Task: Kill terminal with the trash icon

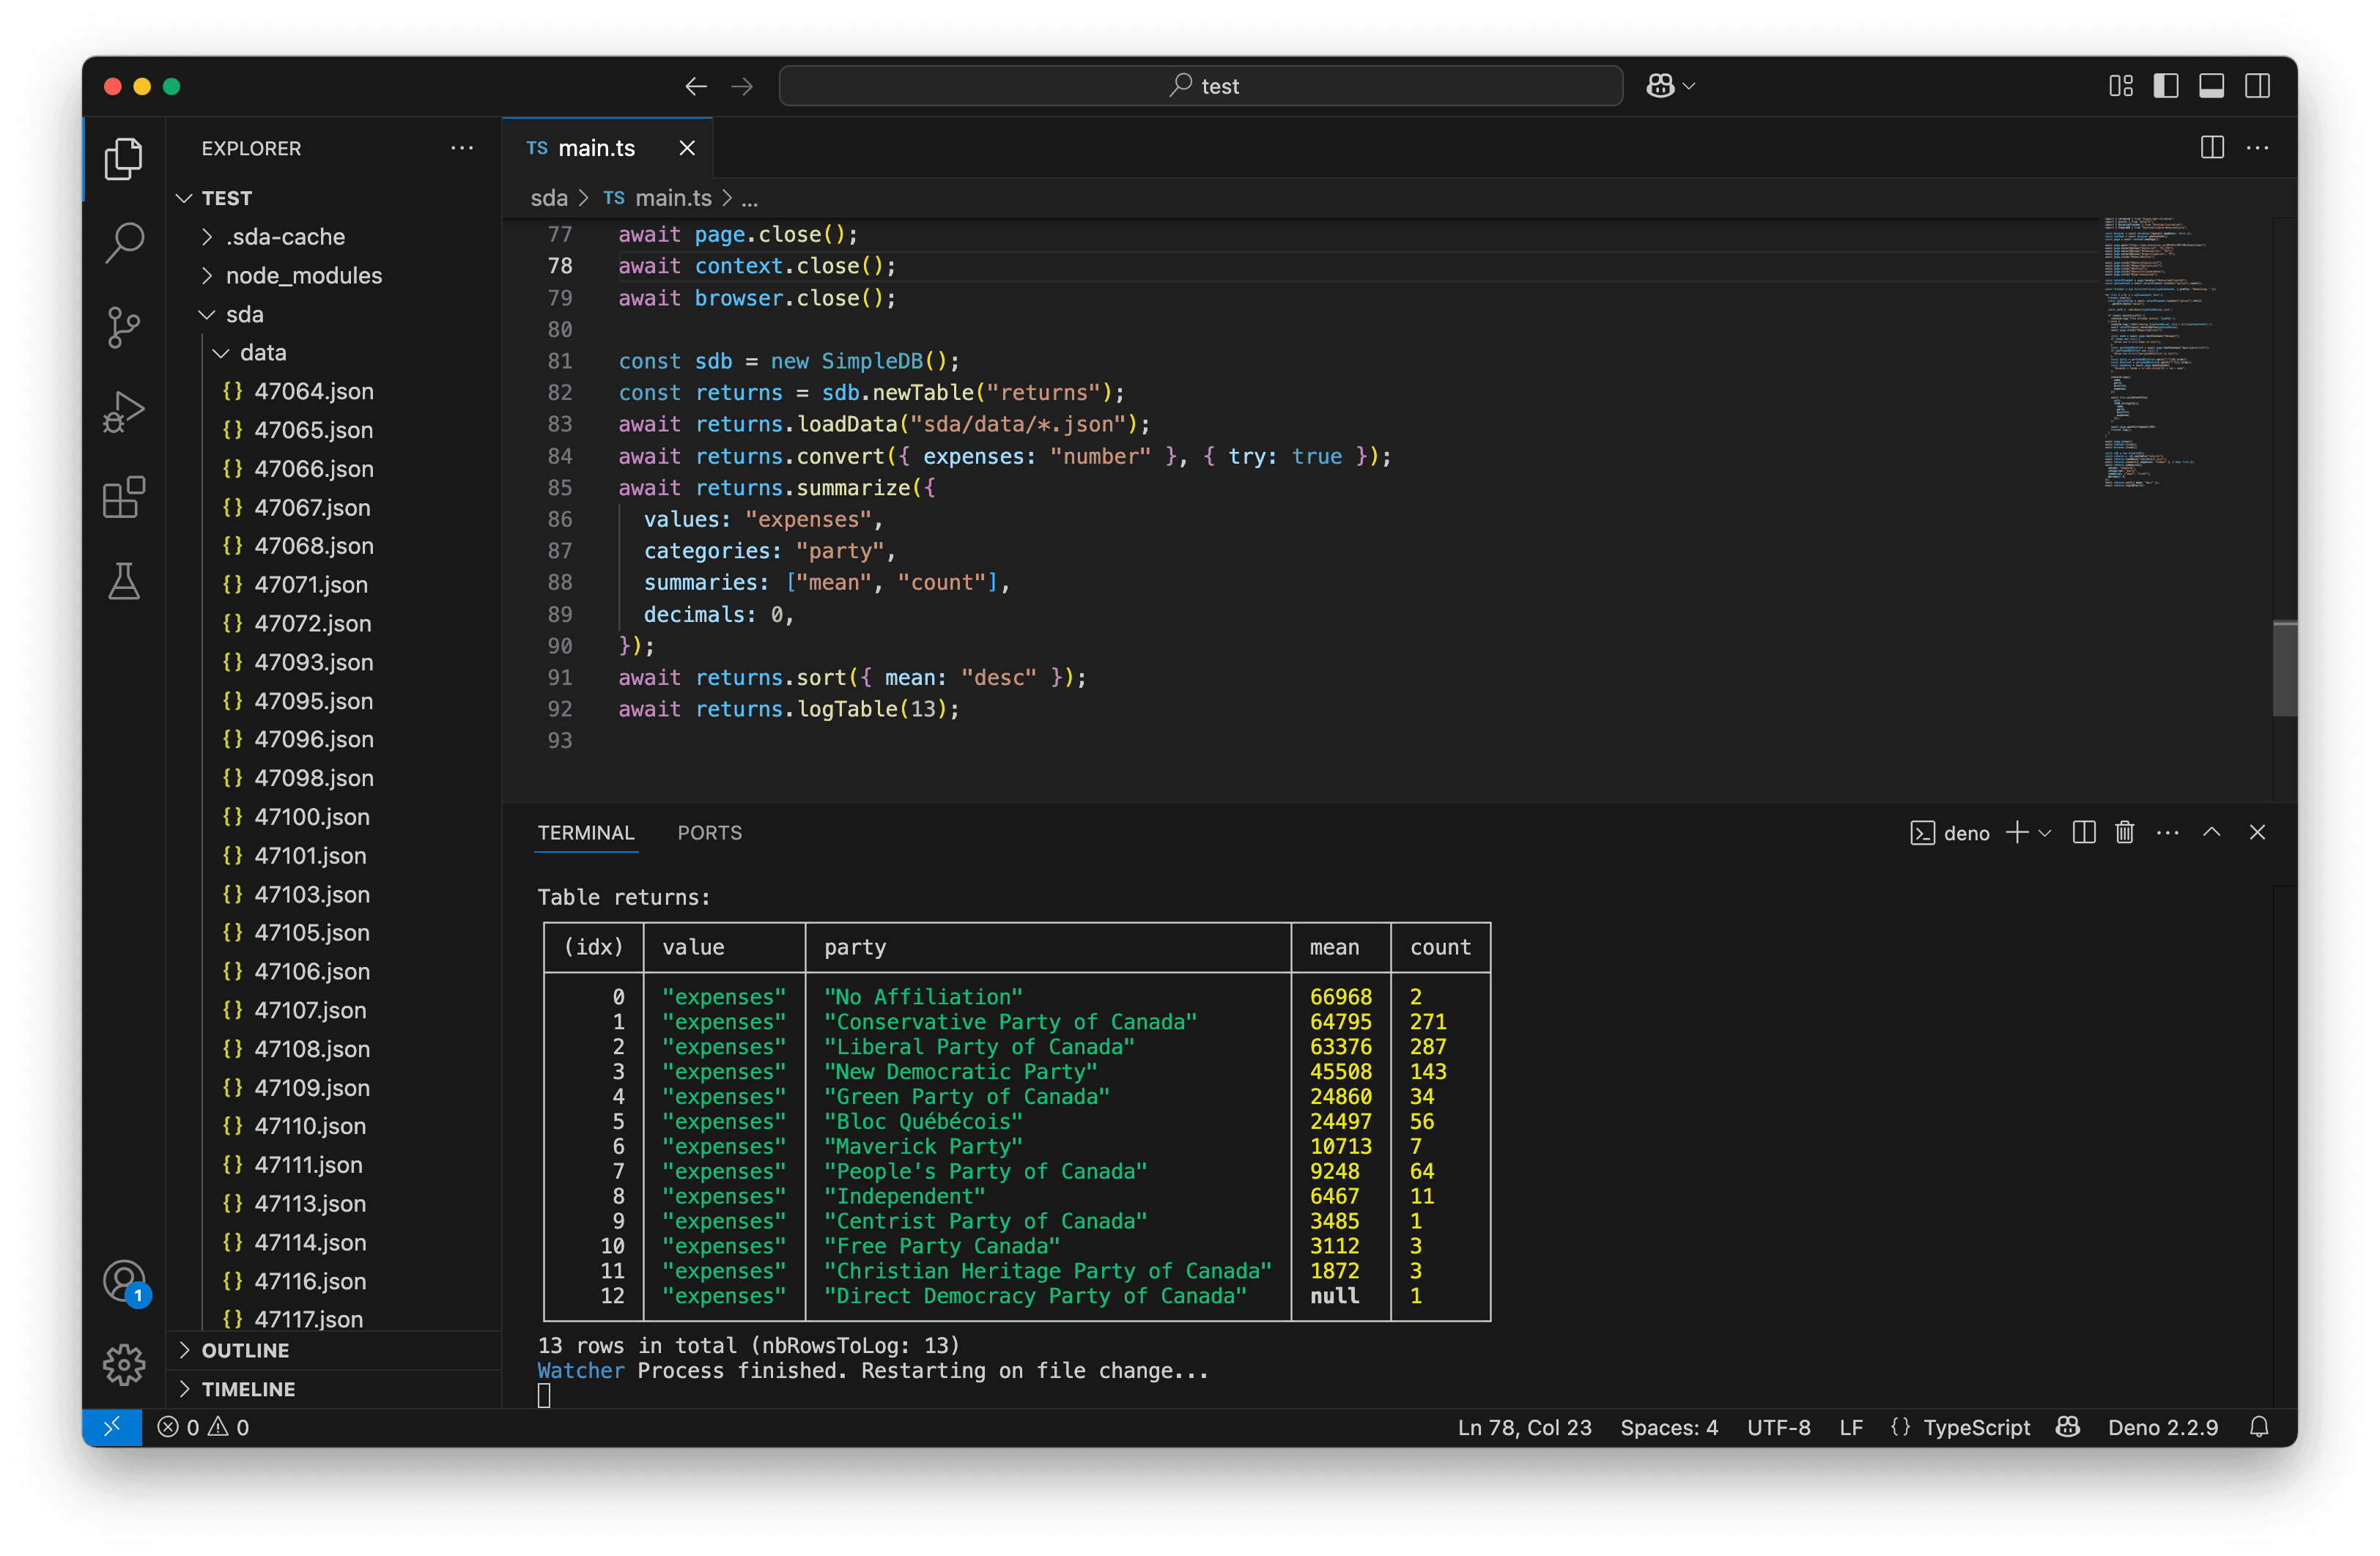Action: (x=2125, y=832)
